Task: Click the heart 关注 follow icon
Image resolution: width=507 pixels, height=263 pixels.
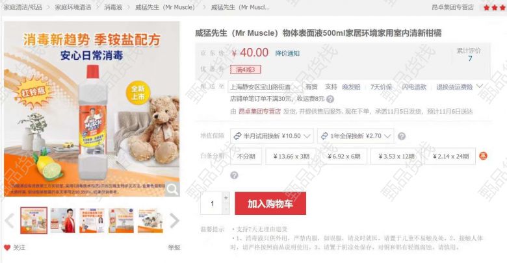Action: click(x=7, y=247)
